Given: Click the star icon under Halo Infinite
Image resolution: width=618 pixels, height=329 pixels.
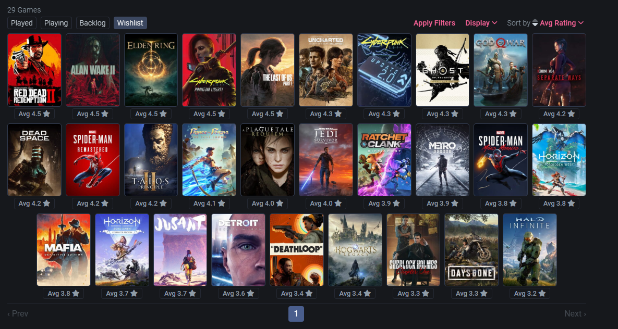Looking at the screenshot, I should pos(542,293).
